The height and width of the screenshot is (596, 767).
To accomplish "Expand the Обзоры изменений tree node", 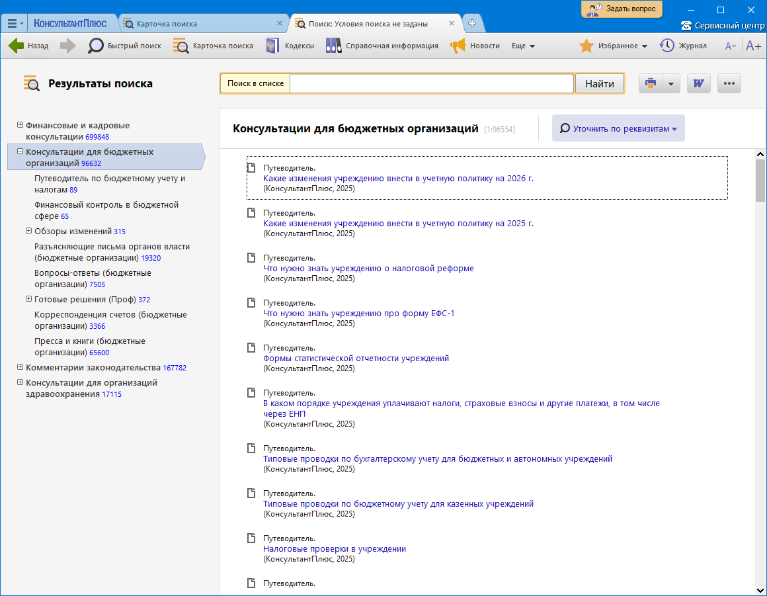I will tap(28, 231).
